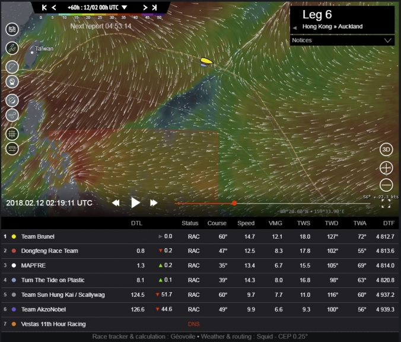Zoom out of the map
This screenshot has height=342, width=401.
386,185
